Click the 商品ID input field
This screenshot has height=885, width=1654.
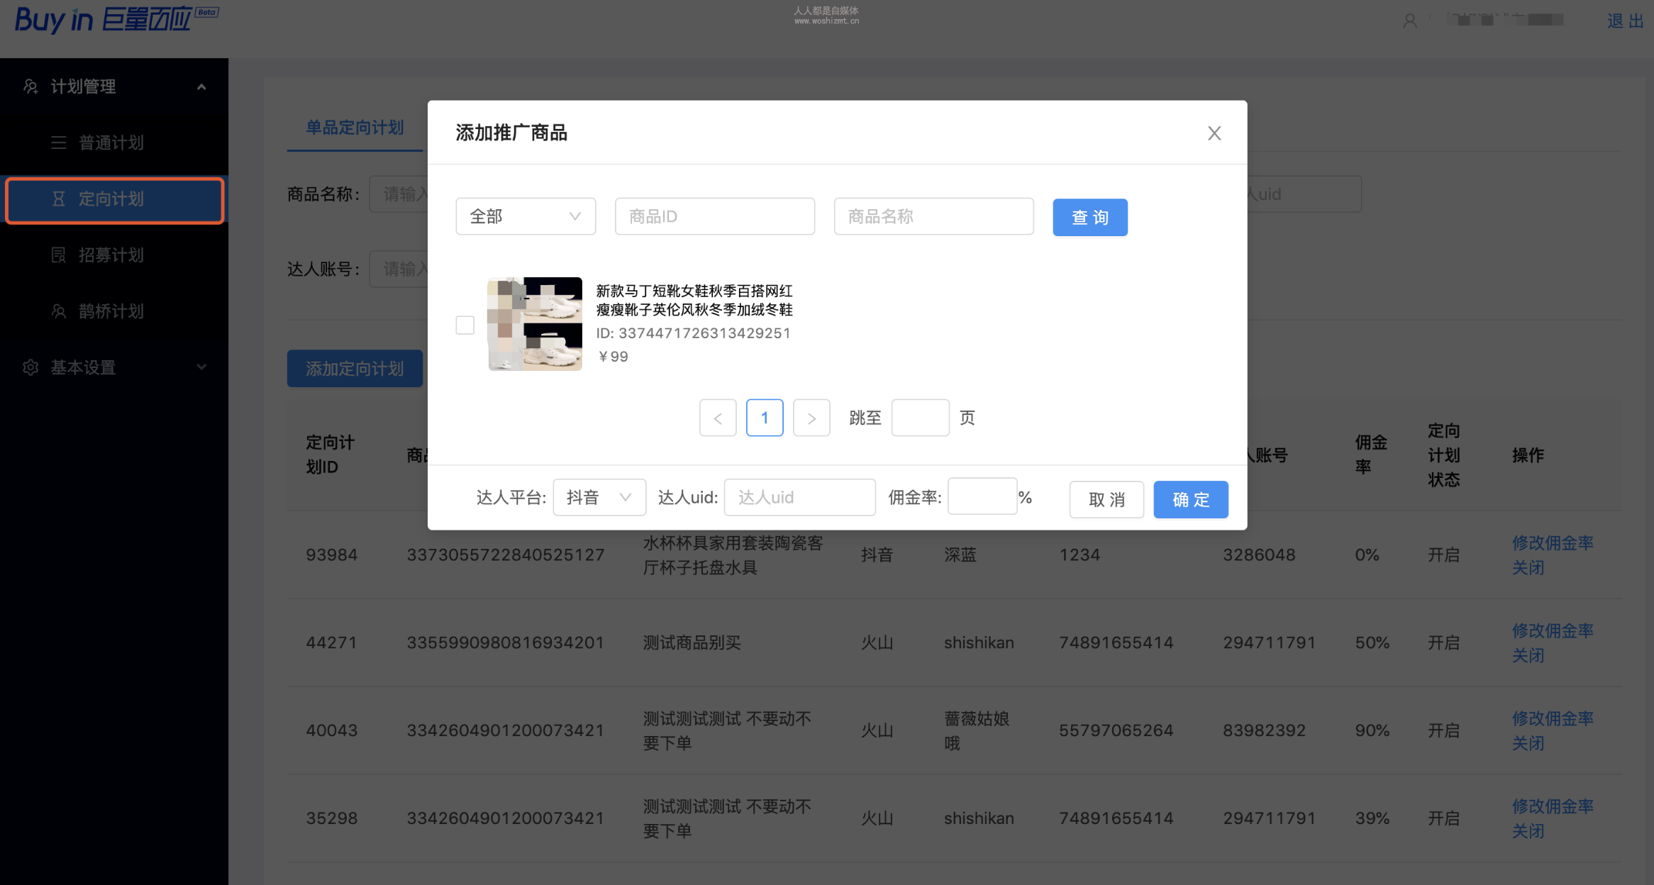pyautogui.click(x=714, y=216)
